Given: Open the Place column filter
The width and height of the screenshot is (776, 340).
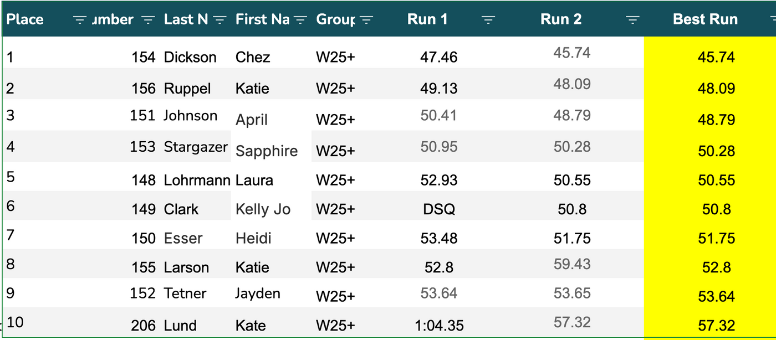Looking at the screenshot, I should (80, 20).
